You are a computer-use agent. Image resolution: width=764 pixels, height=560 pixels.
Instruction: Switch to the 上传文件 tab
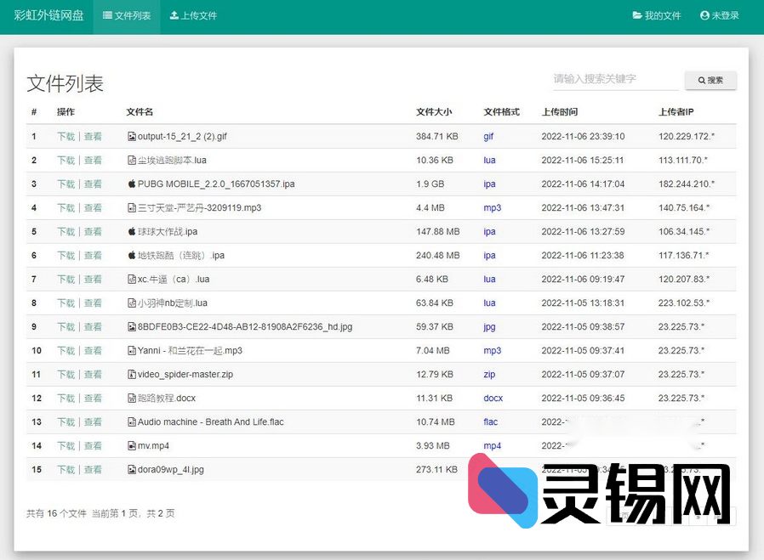(x=192, y=15)
